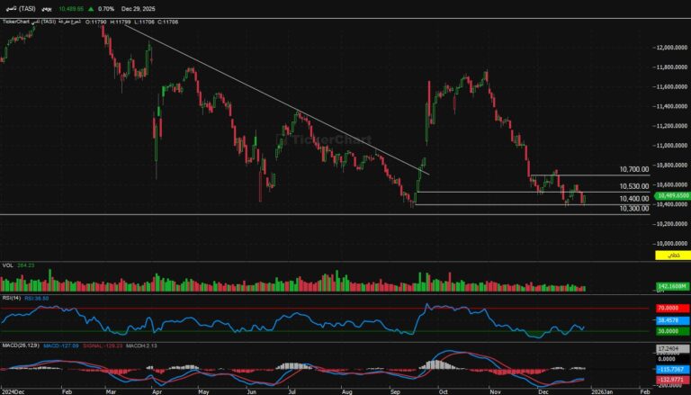Click the VOL indicator label

[x=9, y=266]
